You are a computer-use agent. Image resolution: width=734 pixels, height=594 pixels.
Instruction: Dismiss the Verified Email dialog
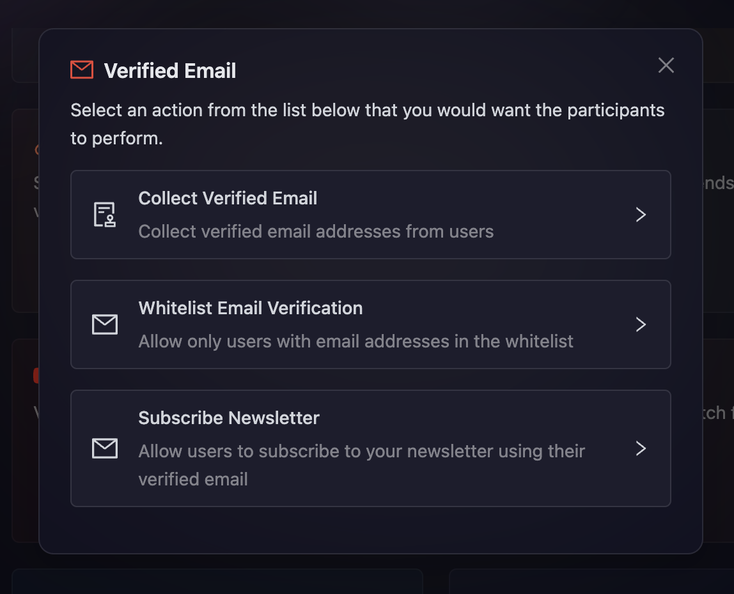(x=666, y=65)
